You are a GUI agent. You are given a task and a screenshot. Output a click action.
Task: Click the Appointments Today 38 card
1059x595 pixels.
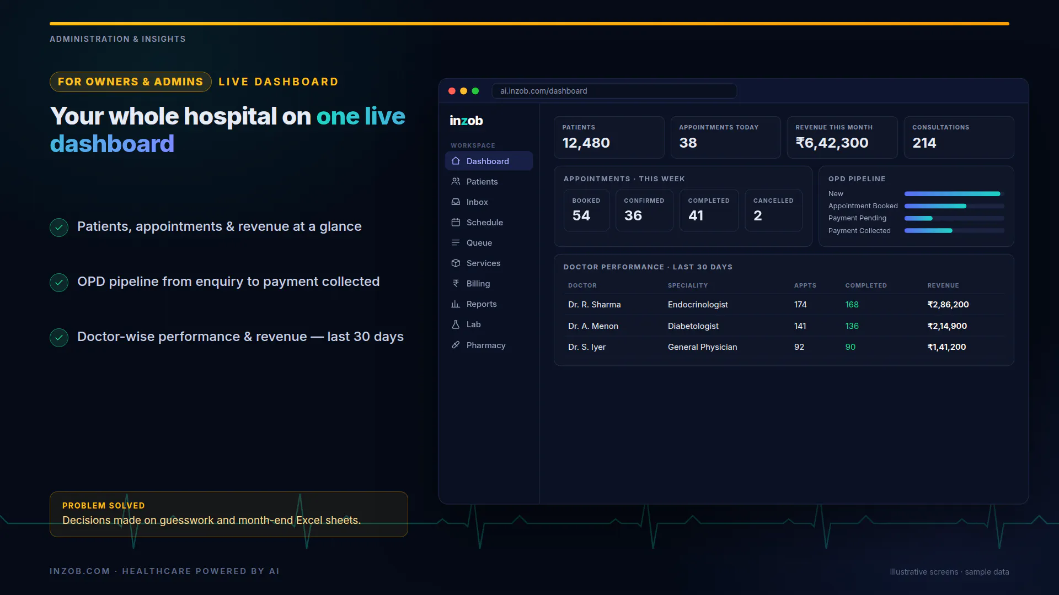coord(725,137)
